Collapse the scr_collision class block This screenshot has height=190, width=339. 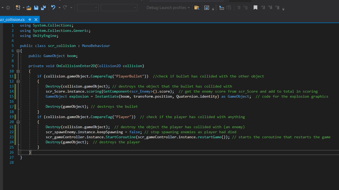tap(18, 51)
